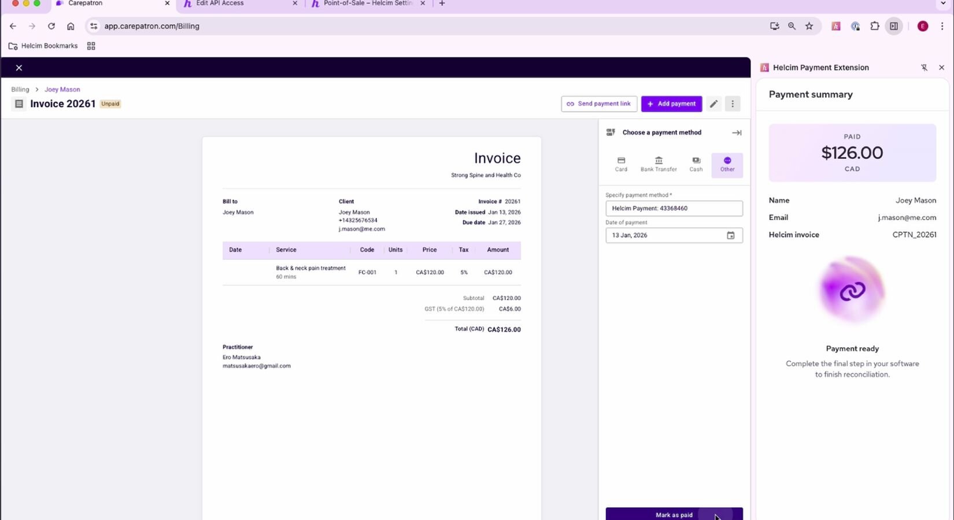Go forward in browser history

point(32,26)
